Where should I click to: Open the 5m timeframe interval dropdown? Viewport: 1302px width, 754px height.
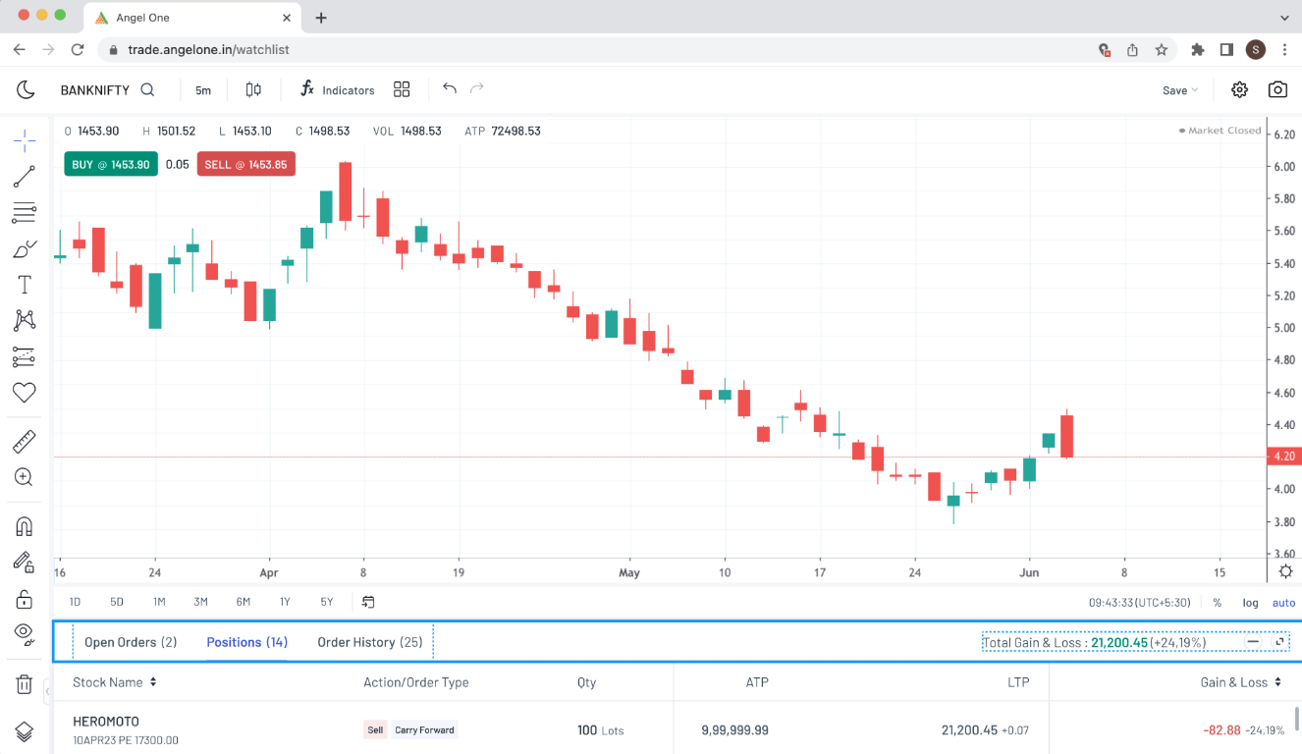click(203, 90)
